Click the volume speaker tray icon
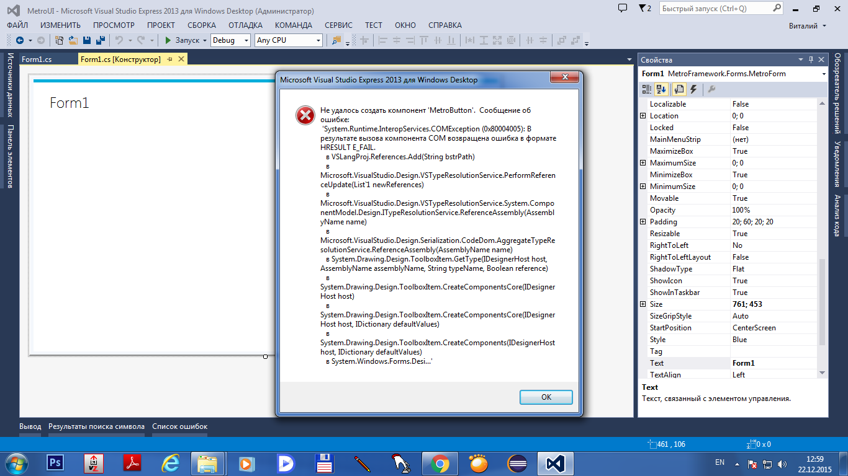 click(x=783, y=463)
